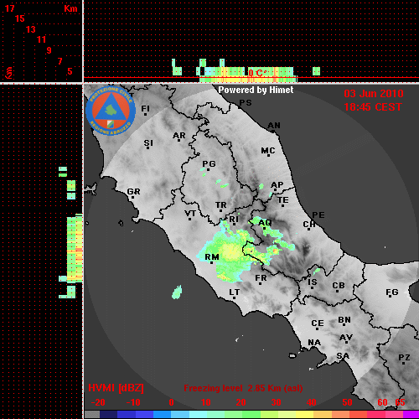Click the Freezing level 2.85 Km label

coord(243,388)
